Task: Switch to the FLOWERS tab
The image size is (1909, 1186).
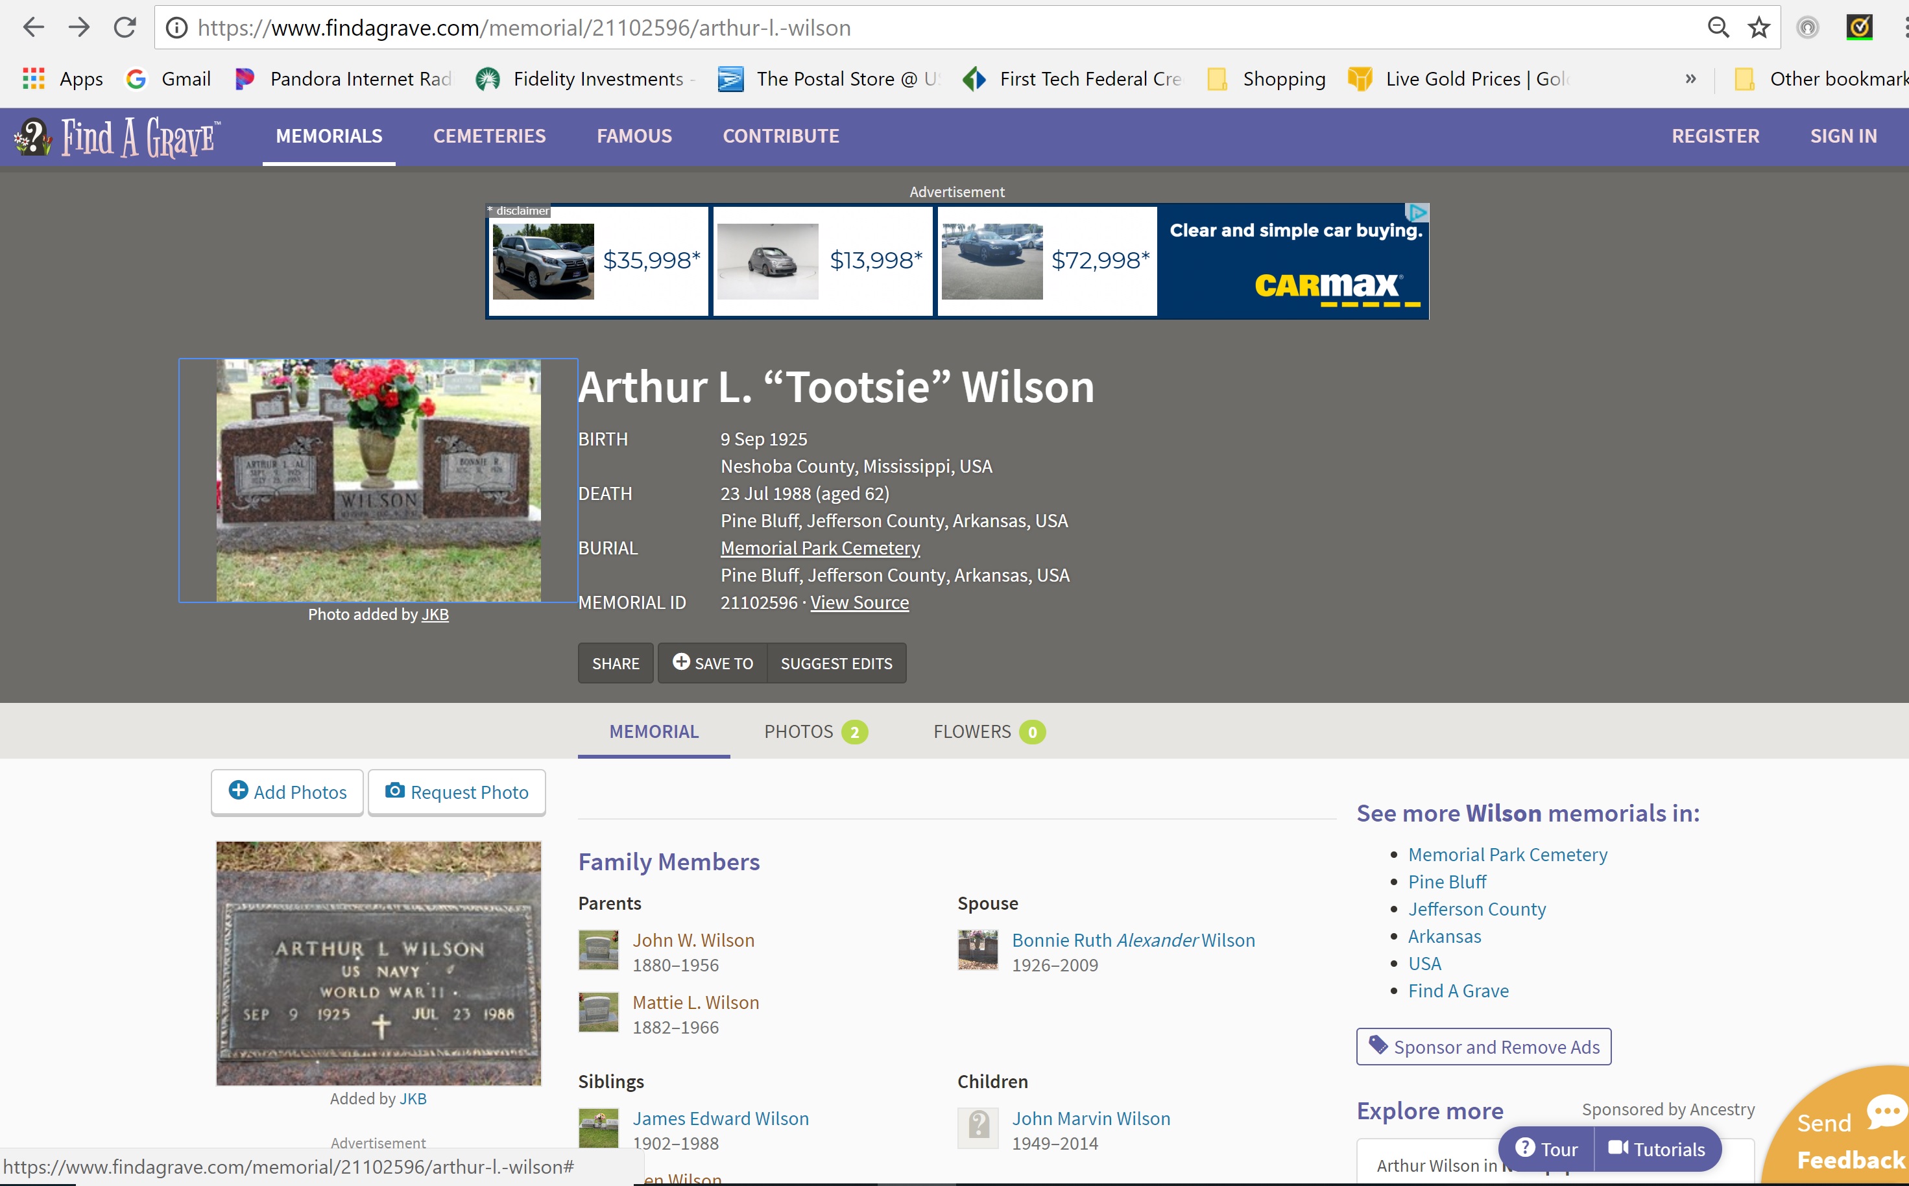Action: click(x=989, y=732)
